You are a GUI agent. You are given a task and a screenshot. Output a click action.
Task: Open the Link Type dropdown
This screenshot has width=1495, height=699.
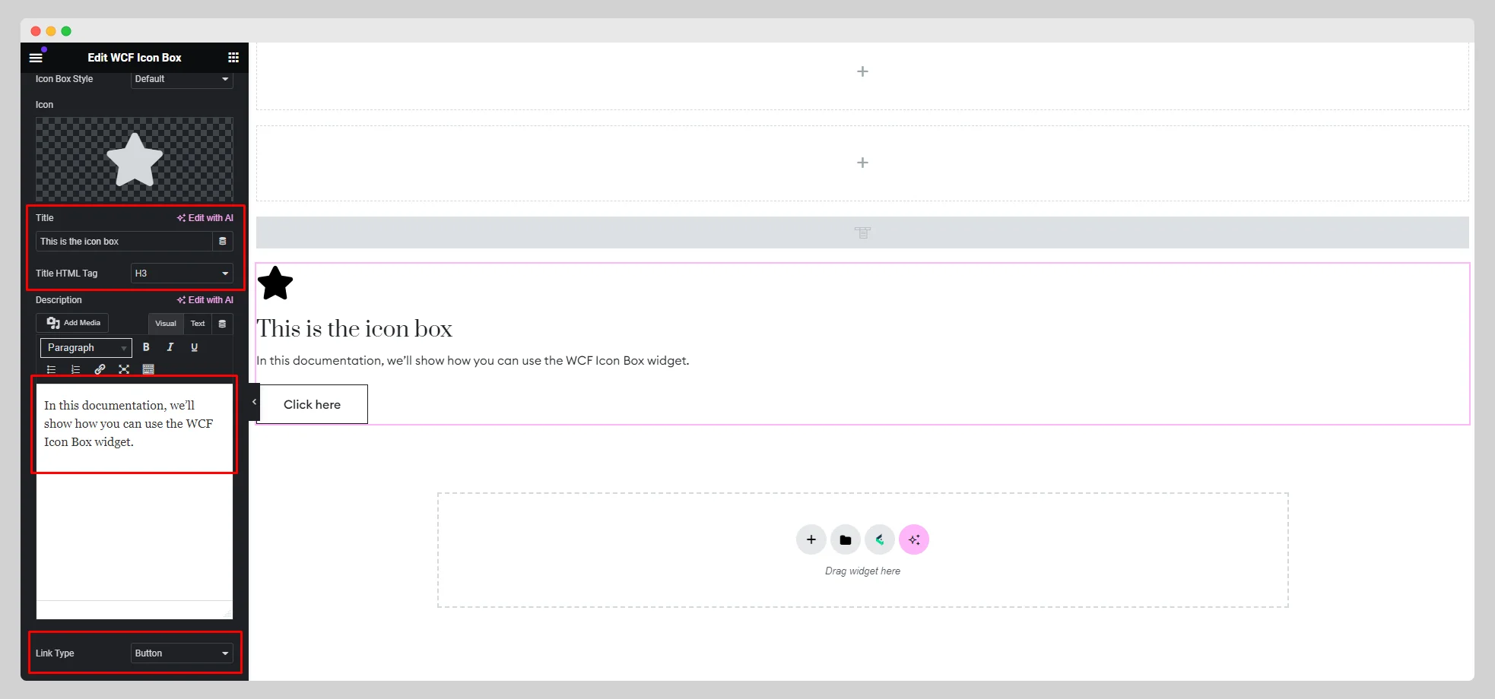pos(182,653)
